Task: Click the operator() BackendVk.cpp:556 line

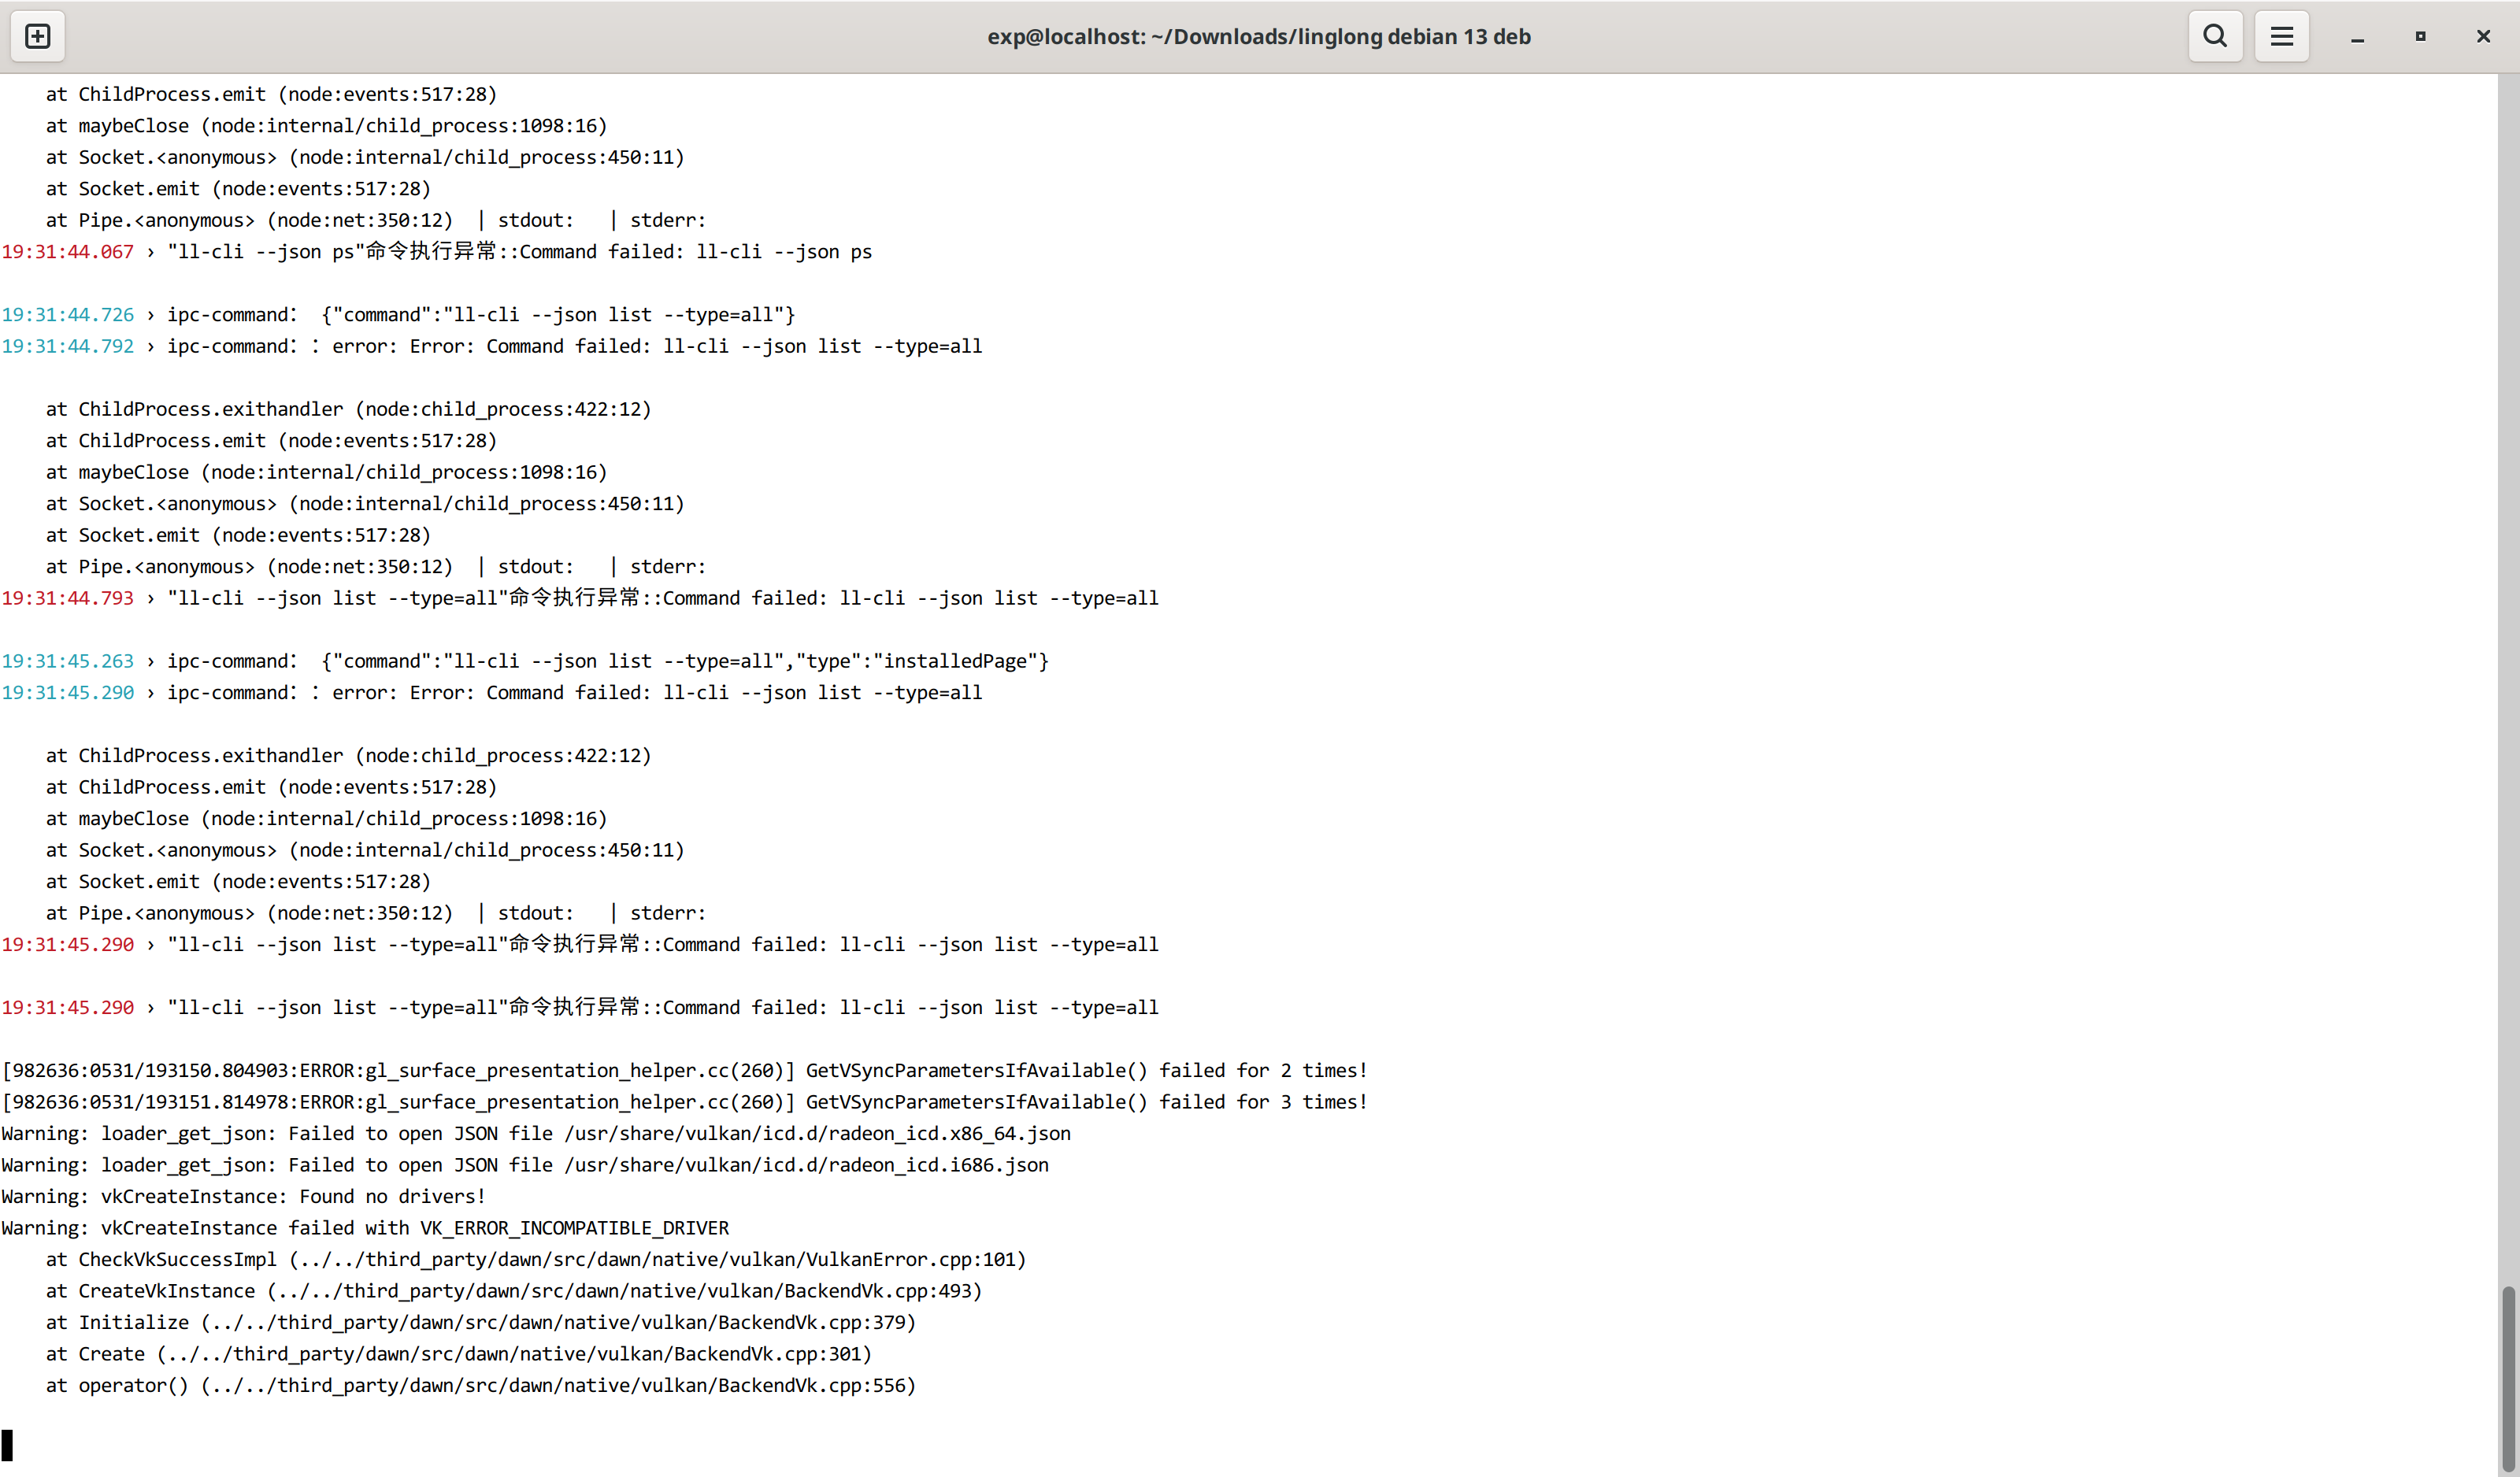Action: (x=481, y=1386)
